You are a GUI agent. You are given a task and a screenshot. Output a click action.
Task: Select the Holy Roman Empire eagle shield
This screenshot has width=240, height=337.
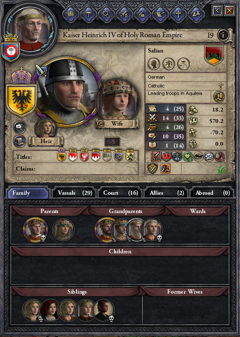pyautogui.click(x=21, y=100)
